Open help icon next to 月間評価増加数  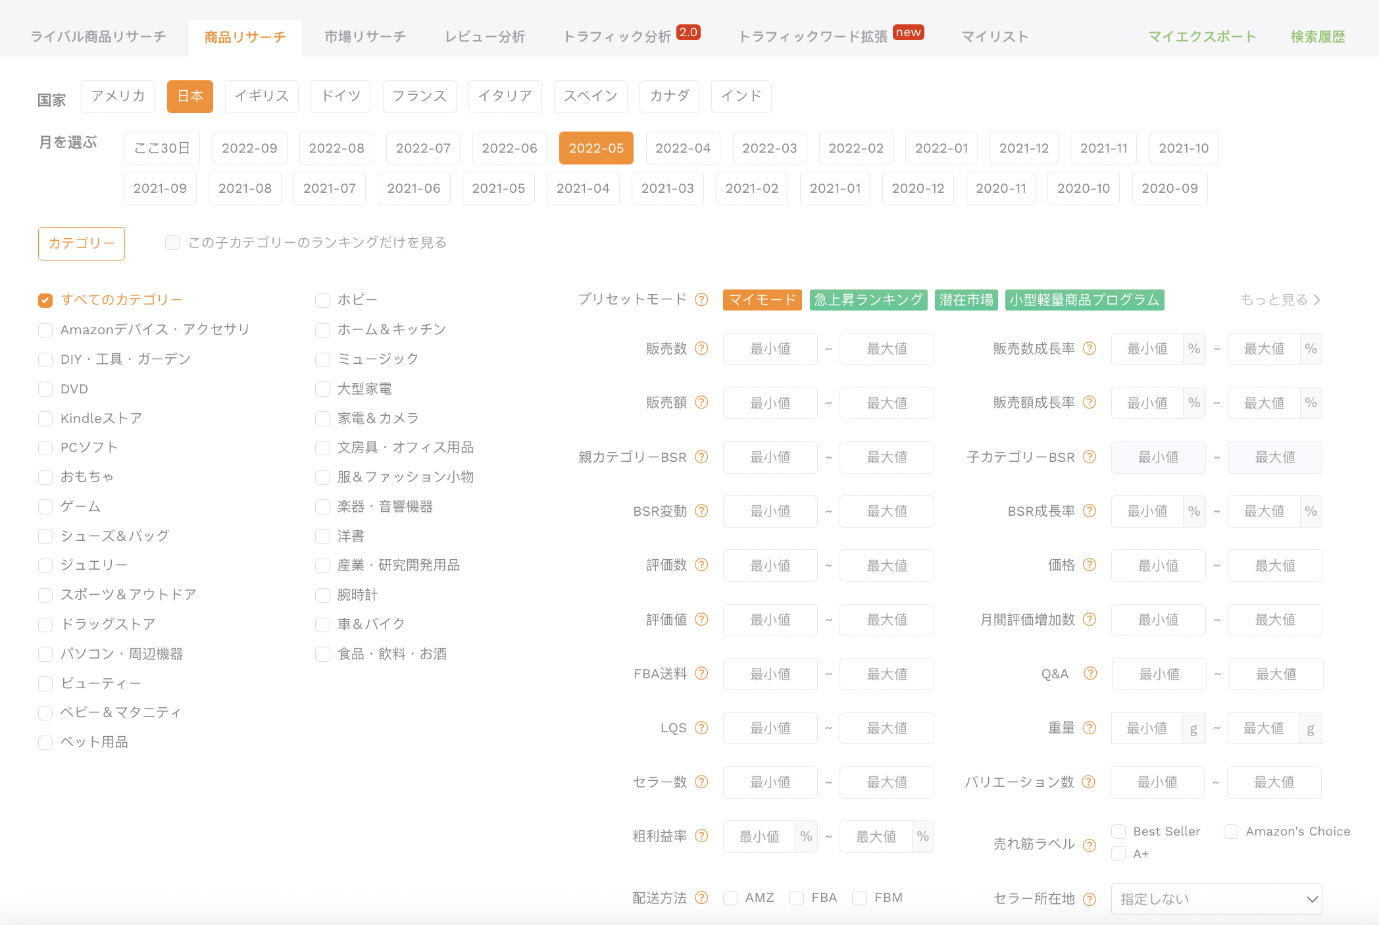(1090, 619)
